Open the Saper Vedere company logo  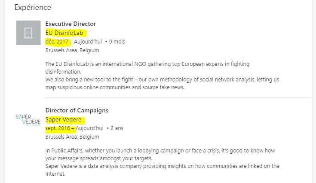tap(28, 119)
